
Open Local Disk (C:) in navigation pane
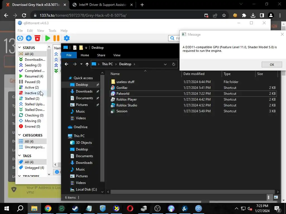(86, 189)
